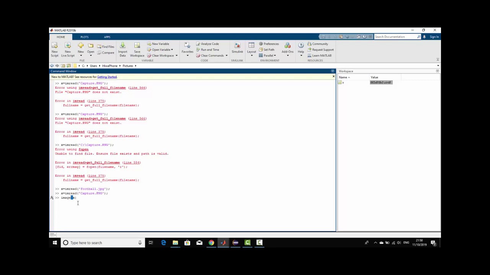The width and height of the screenshot is (490, 275).
Task: Create a New Variable
Action: [158, 44]
